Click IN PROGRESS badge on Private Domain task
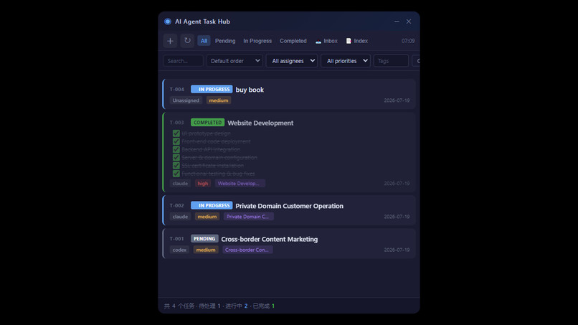 (212, 205)
